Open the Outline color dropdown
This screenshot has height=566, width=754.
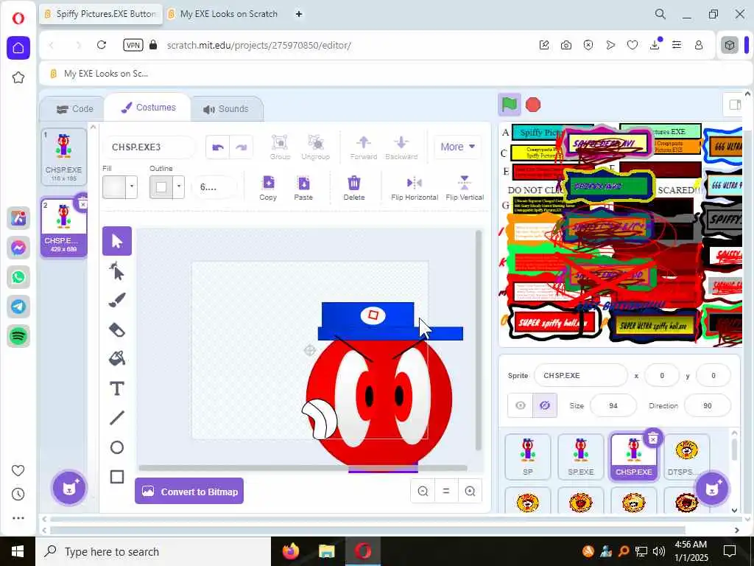click(x=179, y=186)
